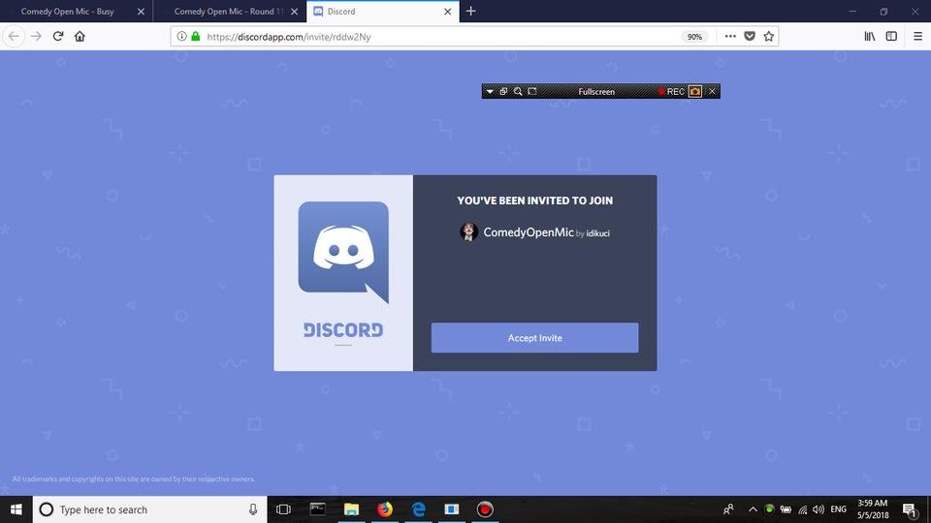The height and width of the screenshot is (523, 931).
Task: Show hidden system tray icons
Action: click(x=753, y=509)
